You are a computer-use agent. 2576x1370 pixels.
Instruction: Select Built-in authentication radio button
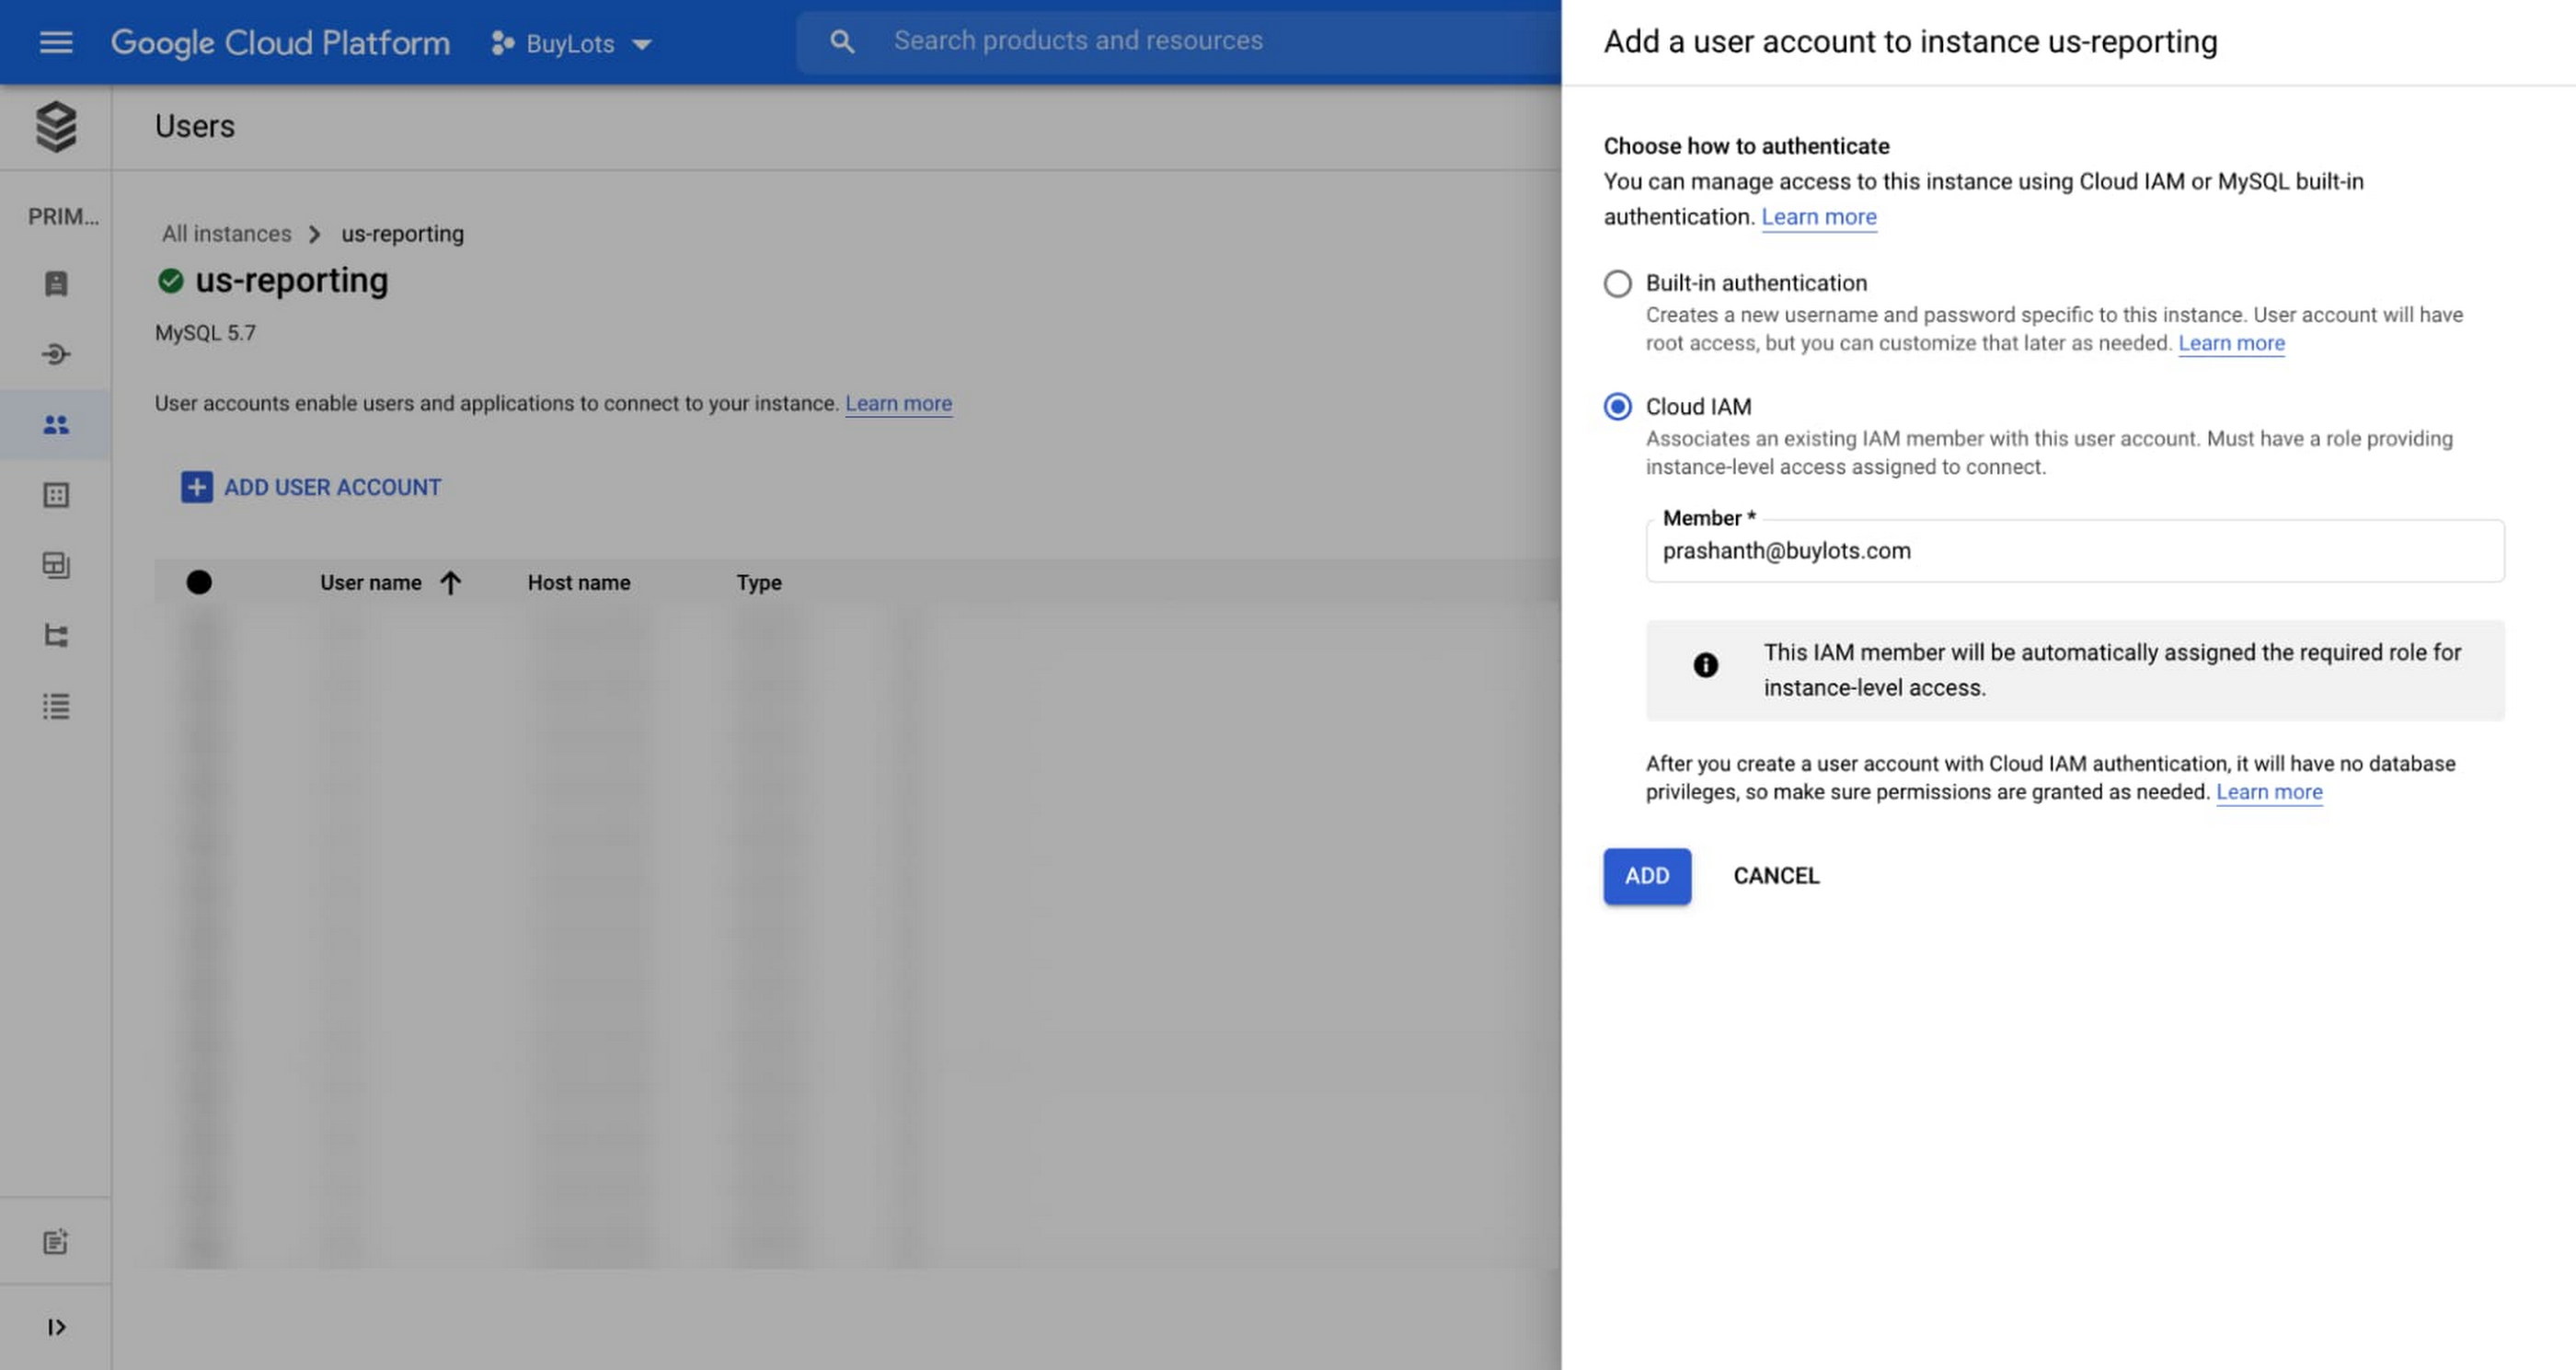pyautogui.click(x=1616, y=282)
